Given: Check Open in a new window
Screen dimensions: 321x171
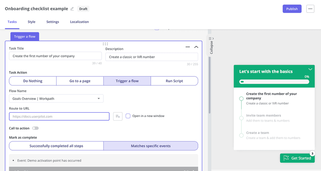Looking at the screenshot, I should (128, 116).
